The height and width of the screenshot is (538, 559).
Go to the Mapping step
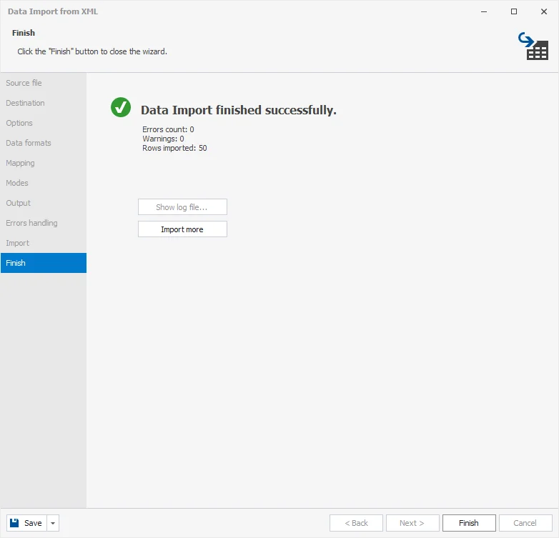(21, 163)
